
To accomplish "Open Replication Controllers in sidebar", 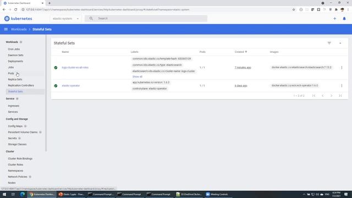I will point(21,86).
